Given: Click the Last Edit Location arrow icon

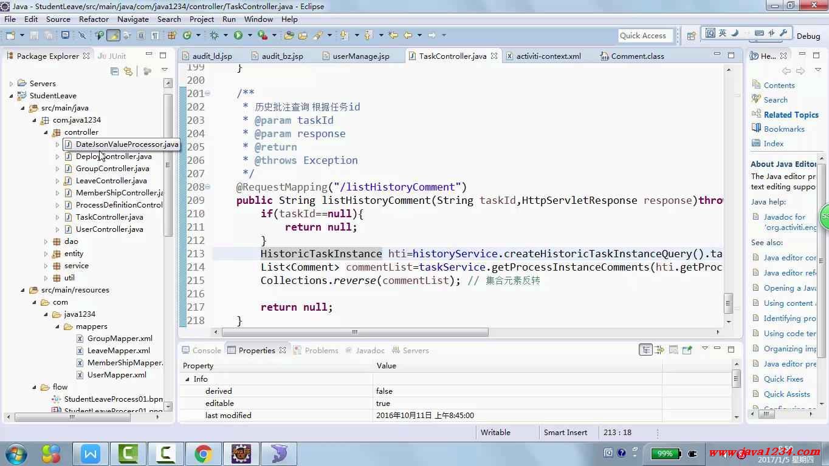Looking at the screenshot, I should coord(393,35).
